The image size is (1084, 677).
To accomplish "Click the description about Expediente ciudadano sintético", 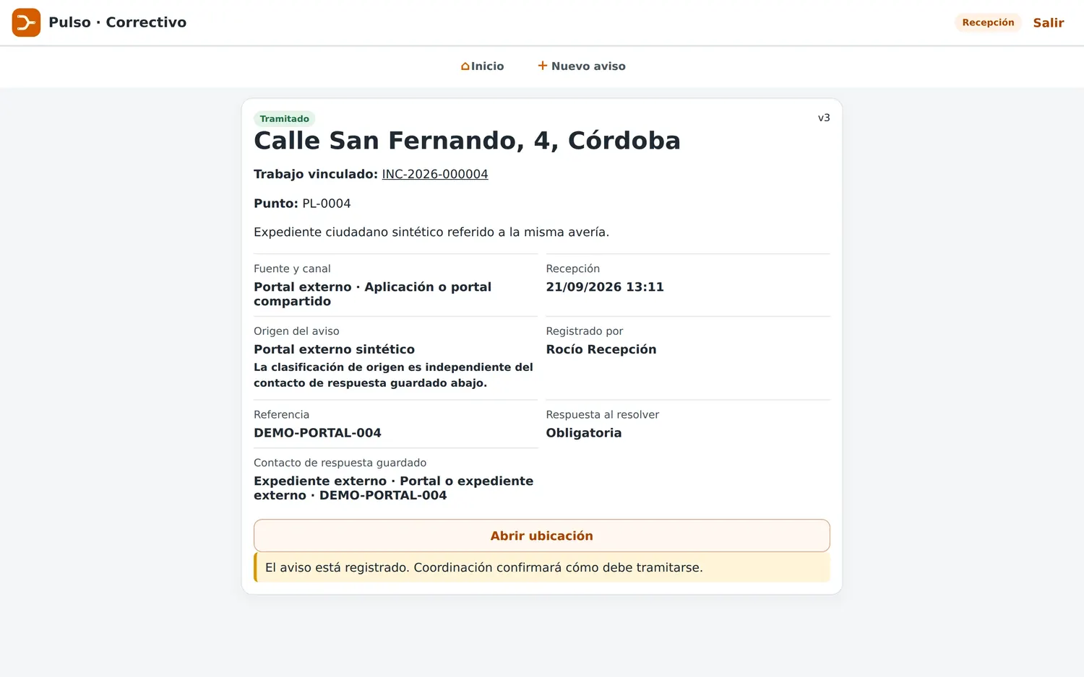I will tap(431, 232).
